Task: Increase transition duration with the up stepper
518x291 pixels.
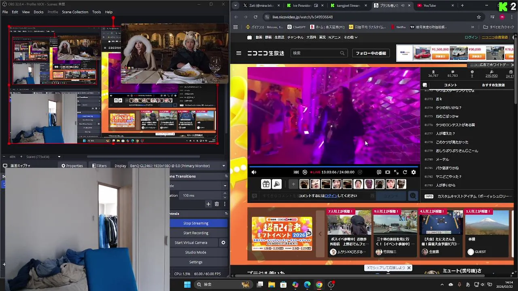Action: (x=225, y=194)
